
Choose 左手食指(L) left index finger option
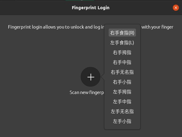click(122, 42)
